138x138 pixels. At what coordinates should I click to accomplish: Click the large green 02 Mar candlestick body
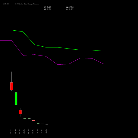pos(16,99)
